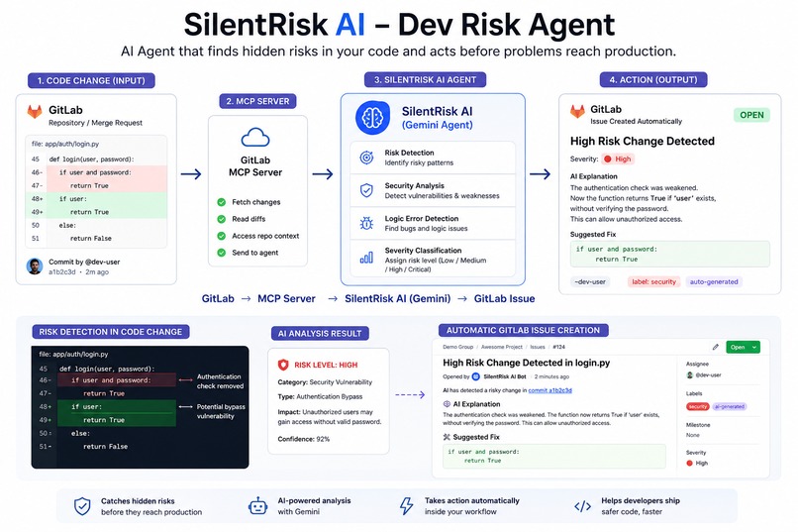Click the Potential bypass vulnerability annotation

pyautogui.click(x=221, y=411)
